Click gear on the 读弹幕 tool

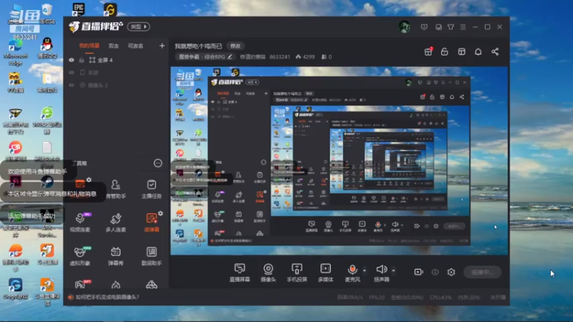pos(160,213)
